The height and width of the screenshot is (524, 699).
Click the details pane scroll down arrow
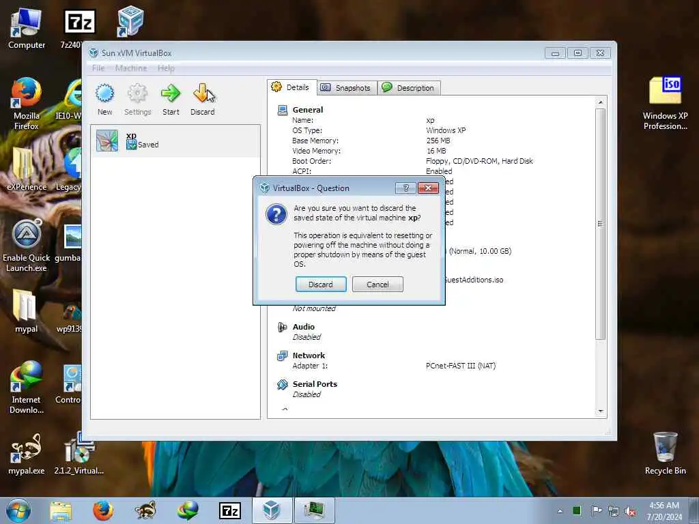[601, 411]
